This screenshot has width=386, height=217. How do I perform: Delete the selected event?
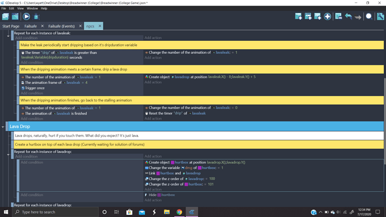[338, 16]
